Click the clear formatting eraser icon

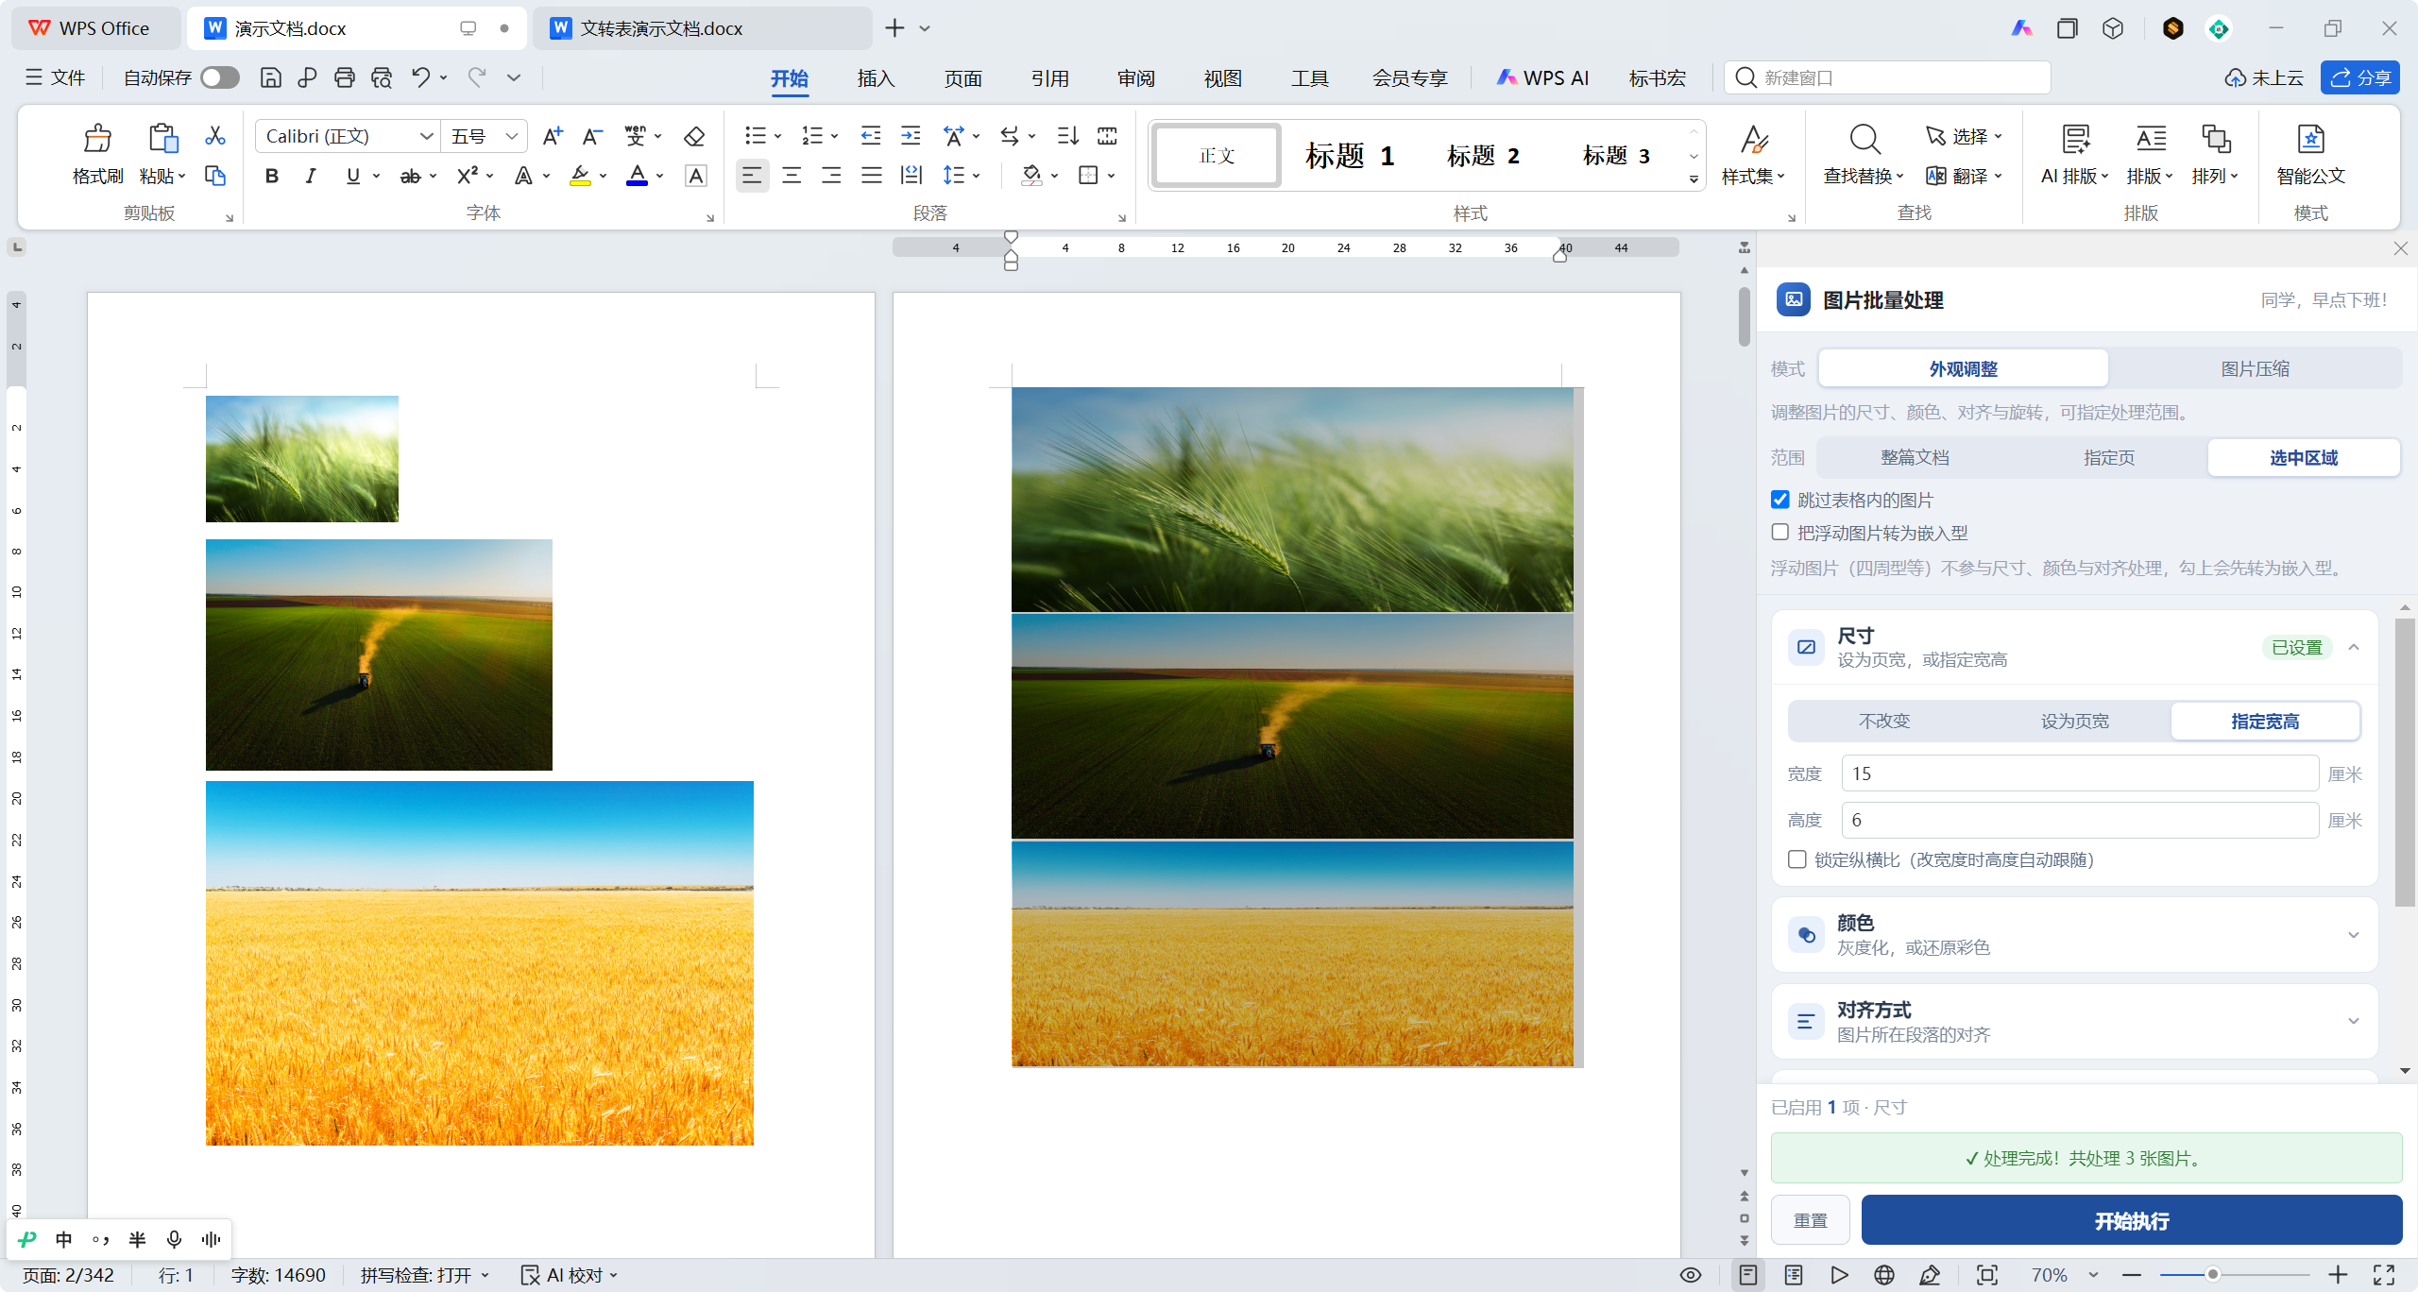click(694, 136)
